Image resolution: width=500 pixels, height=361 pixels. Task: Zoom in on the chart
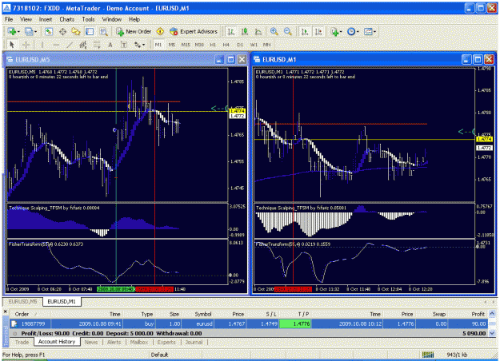tap(274, 31)
